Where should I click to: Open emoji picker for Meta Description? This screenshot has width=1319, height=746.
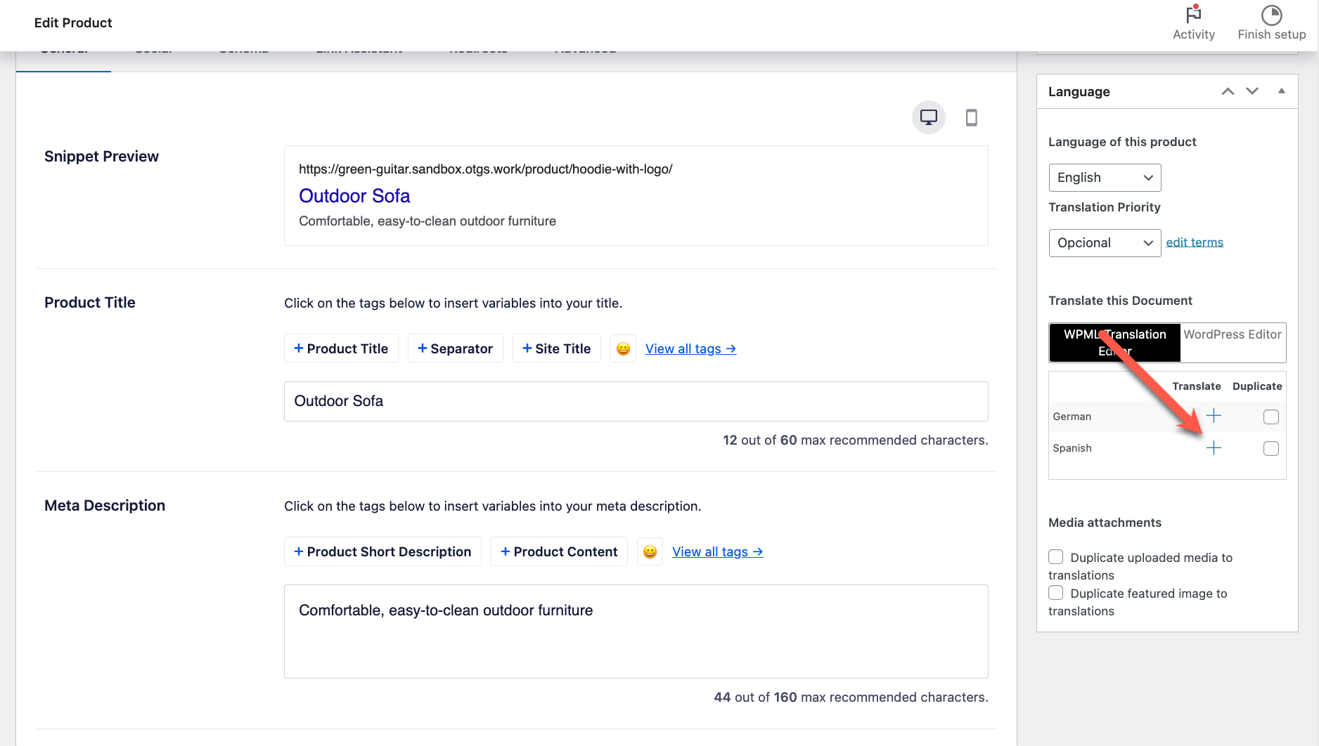tap(650, 551)
